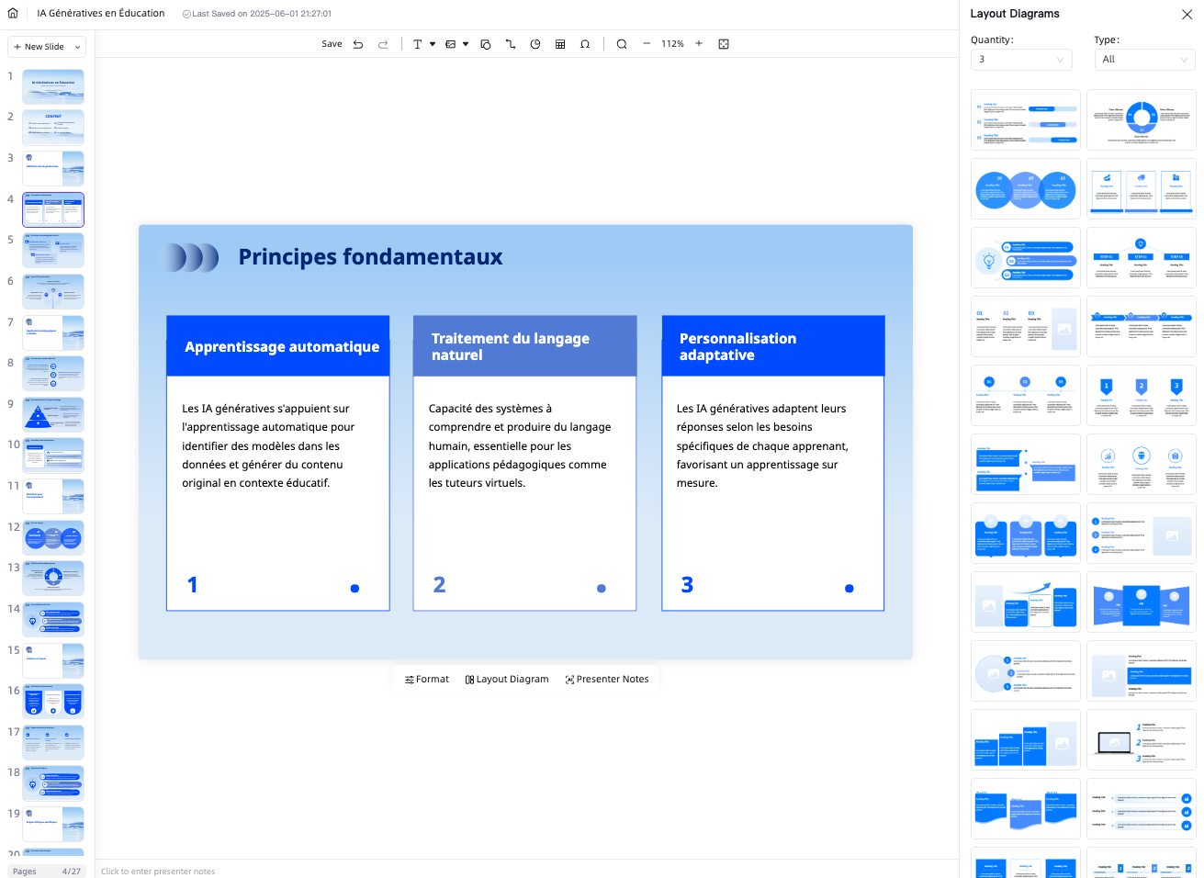The image size is (1204, 878).
Task: Open the Type dropdown showing All
Action: click(1144, 60)
